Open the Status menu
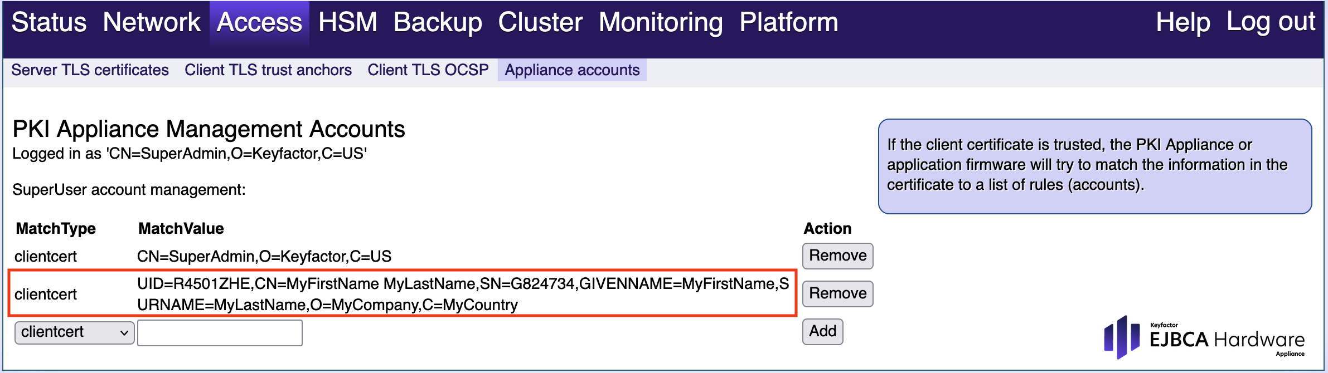The height and width of the screenshot is (373, 1328). coord(49,23)
